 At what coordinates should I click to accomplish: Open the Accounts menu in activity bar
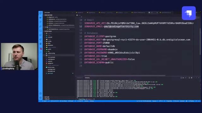41,94
